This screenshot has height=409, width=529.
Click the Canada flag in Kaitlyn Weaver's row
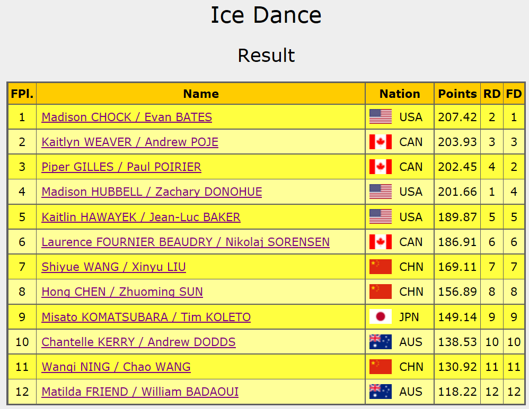380,142
